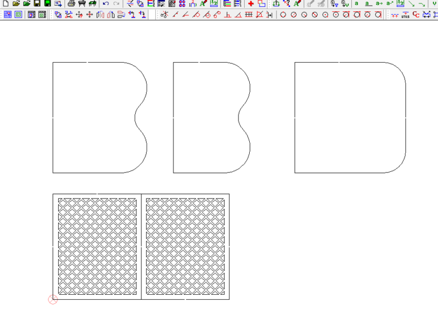Viewport: 438px width, 334px height.
Task: Click the red four-circles icon
Action: coord(182,4)
